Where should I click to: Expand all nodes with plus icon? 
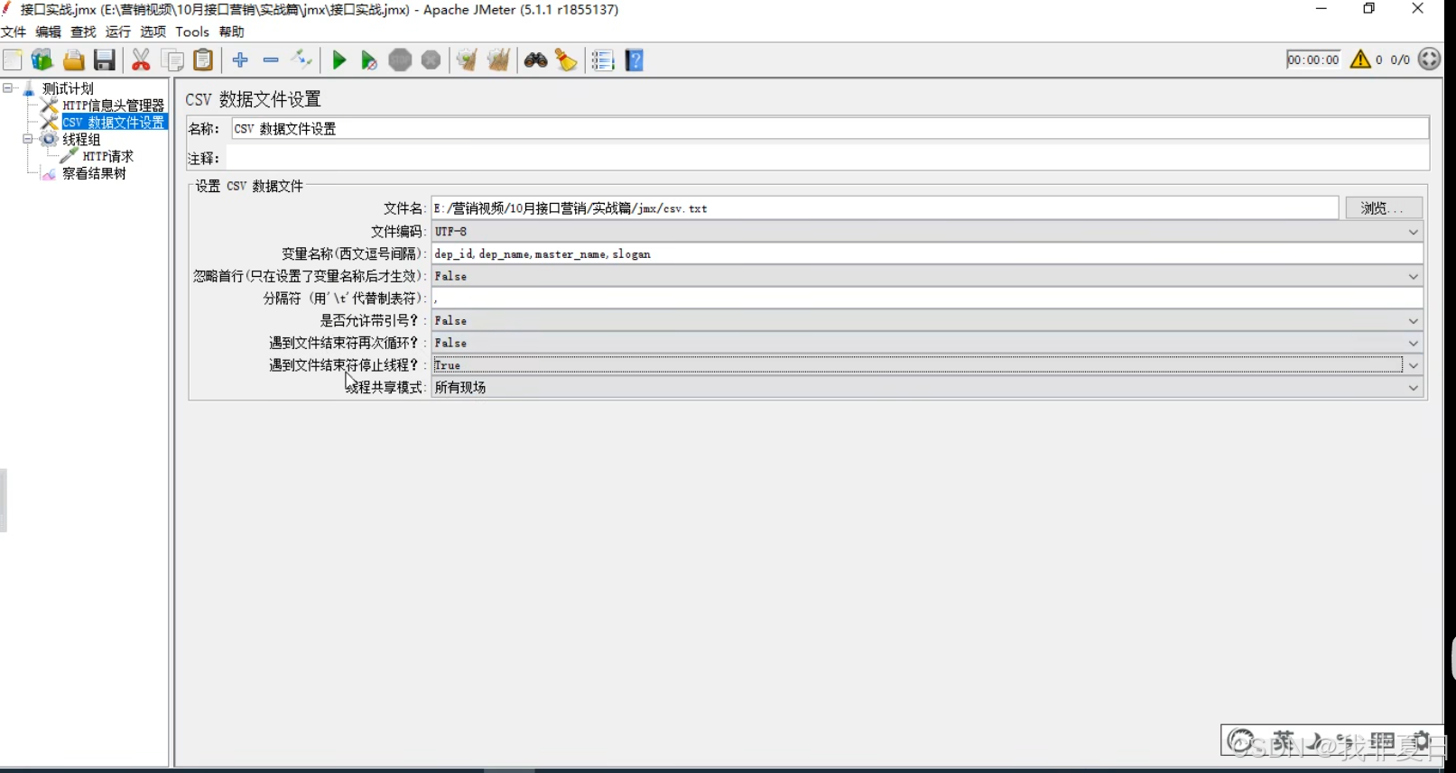click(240, 60)
